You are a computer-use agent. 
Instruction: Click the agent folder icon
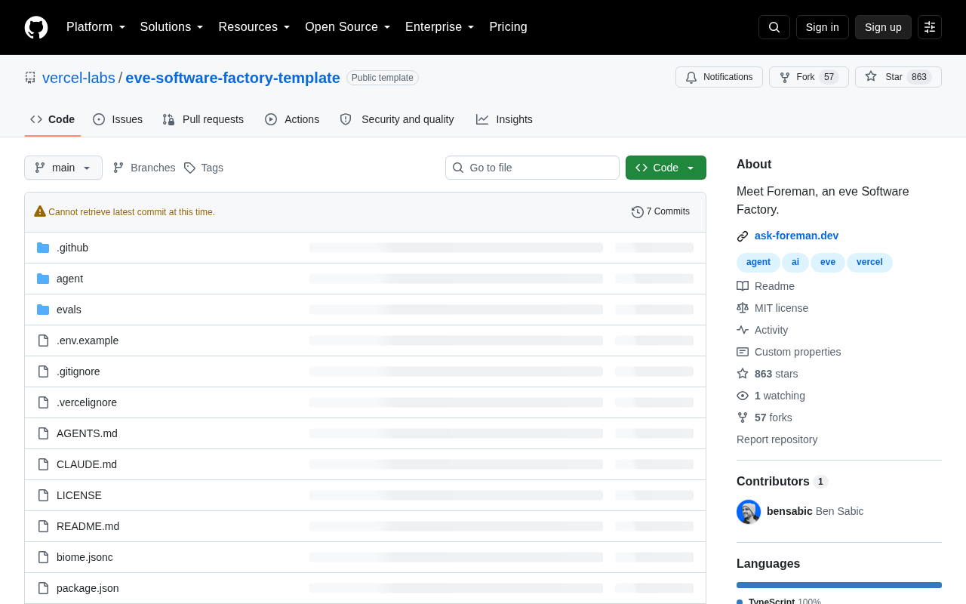point(43,279)
